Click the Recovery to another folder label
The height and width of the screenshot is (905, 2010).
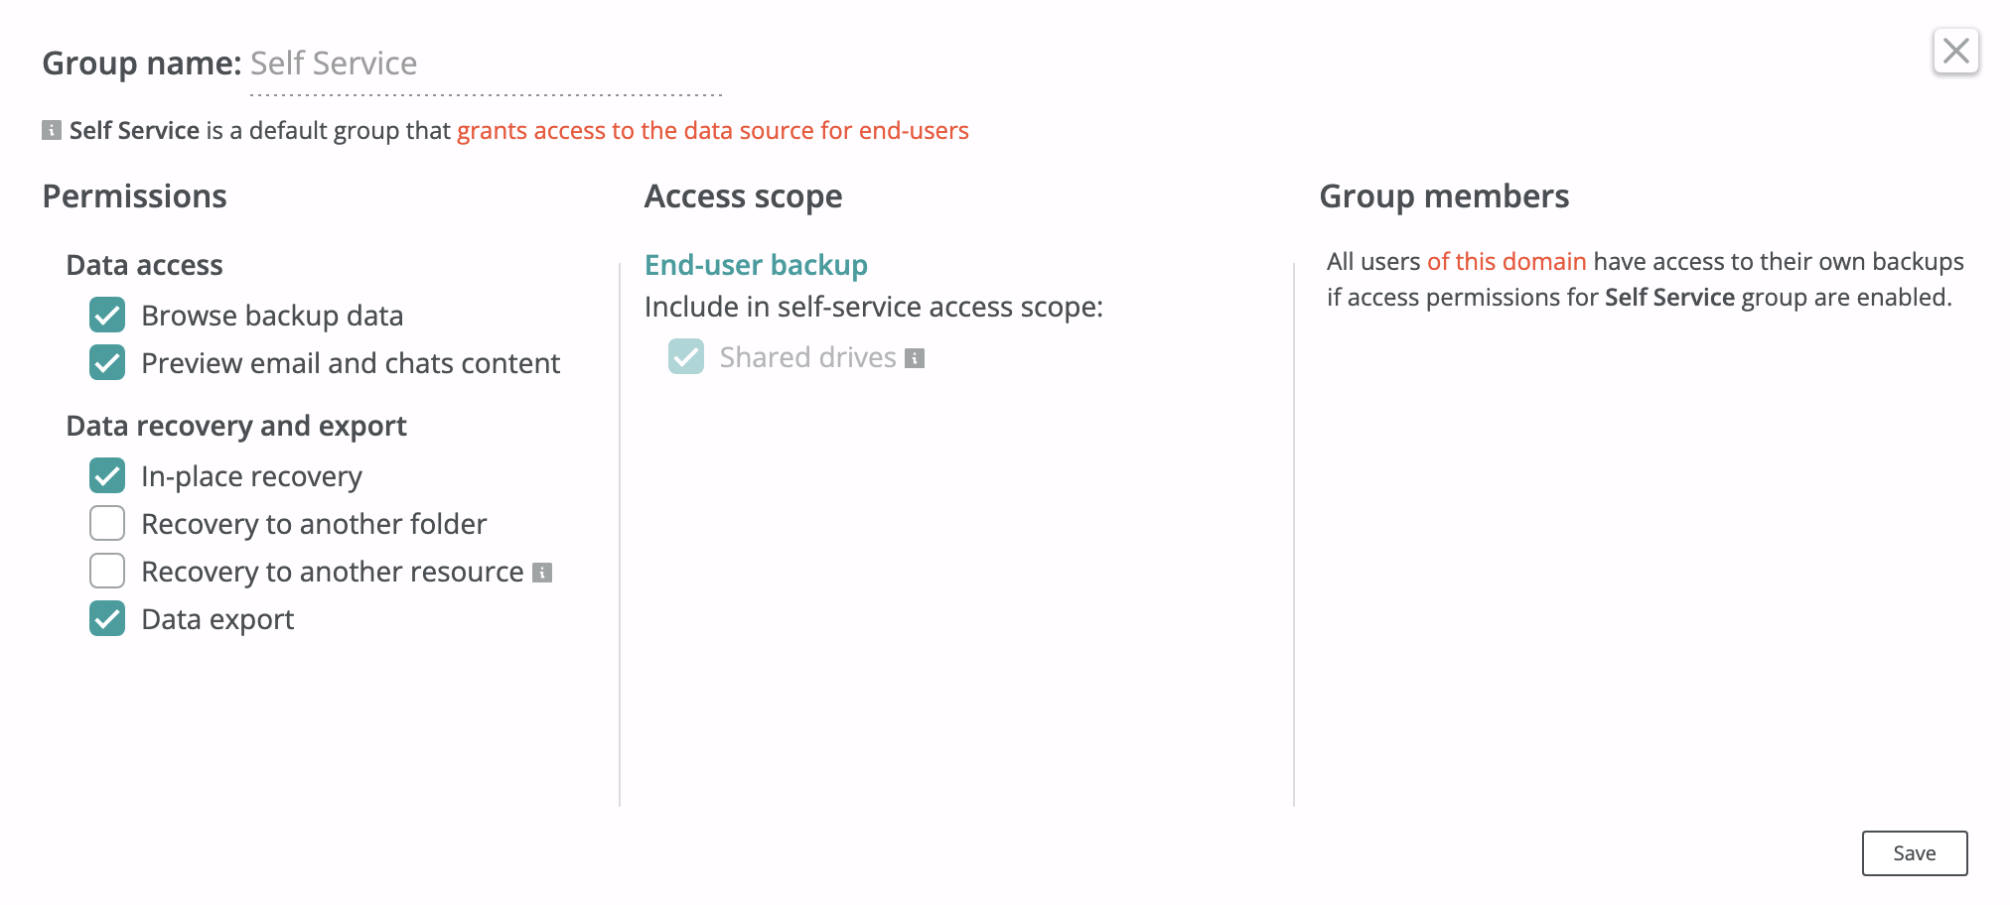coord(314,524)
